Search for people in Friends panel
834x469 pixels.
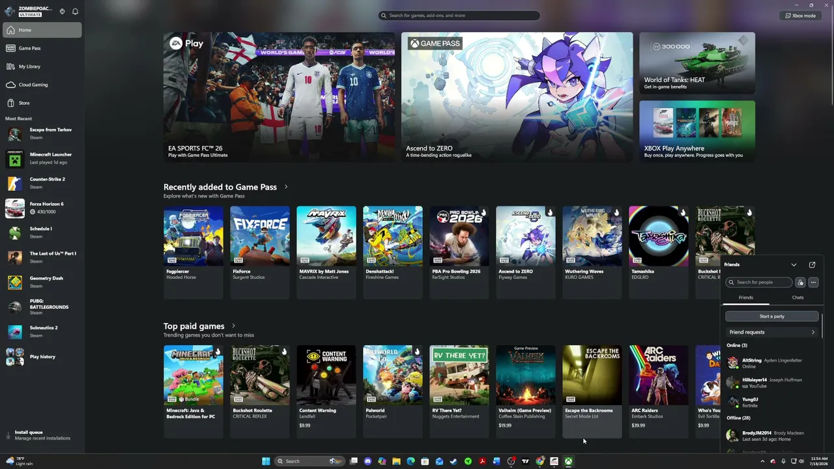pos(759,282)
